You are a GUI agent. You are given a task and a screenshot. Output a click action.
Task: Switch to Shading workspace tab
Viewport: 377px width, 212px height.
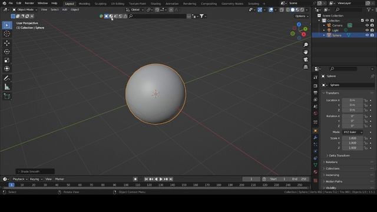click(x=156, y=4)
